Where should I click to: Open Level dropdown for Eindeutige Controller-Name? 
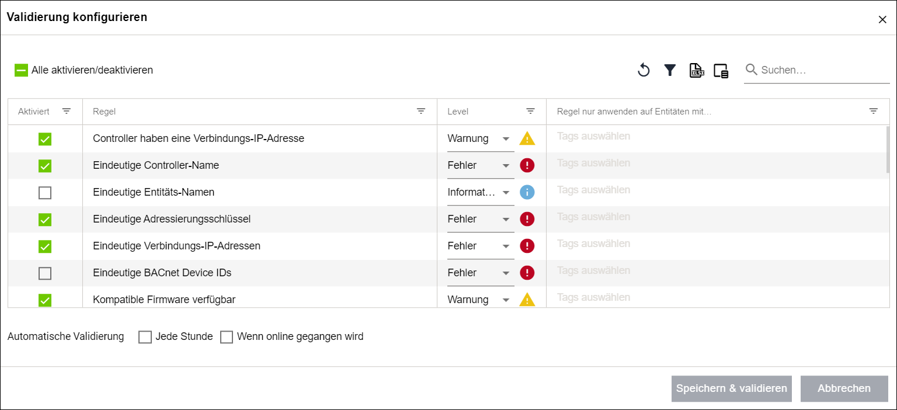(x=481, y=166)
